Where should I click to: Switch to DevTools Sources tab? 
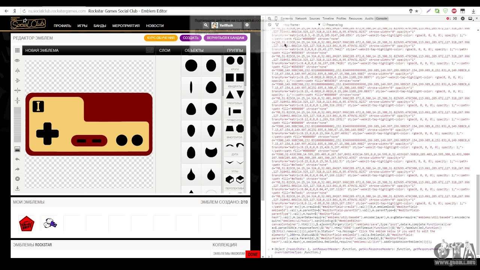(315, 18)
